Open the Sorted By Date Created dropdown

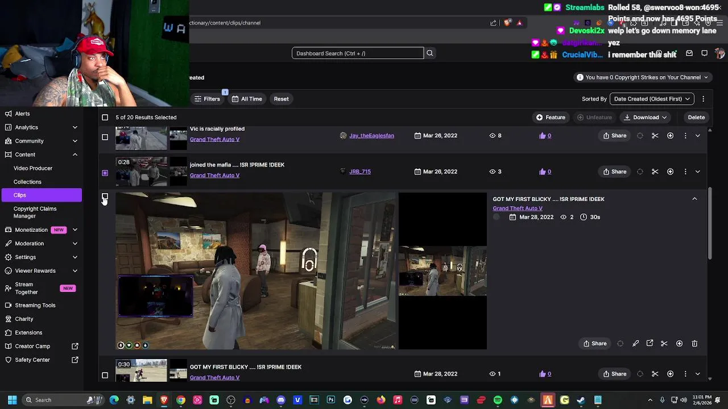click(652, 99)
